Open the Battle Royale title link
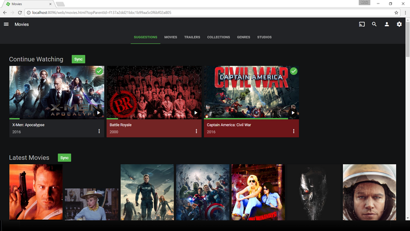Image resolution: width=410 pixels, height=231 pixels. click(x=120, y=125)
